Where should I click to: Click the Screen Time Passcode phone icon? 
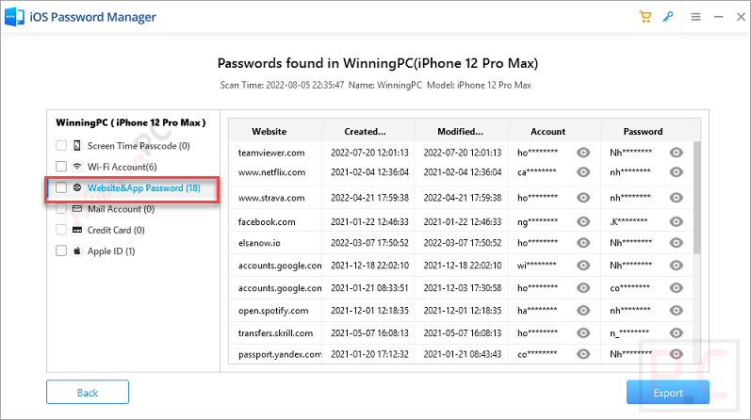coord(77,145)
